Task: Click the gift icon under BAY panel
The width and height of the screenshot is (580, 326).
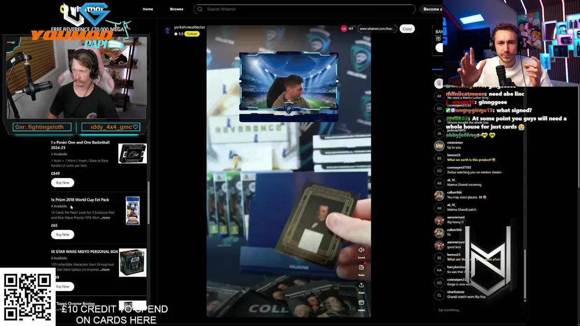Action: point(438,38)
